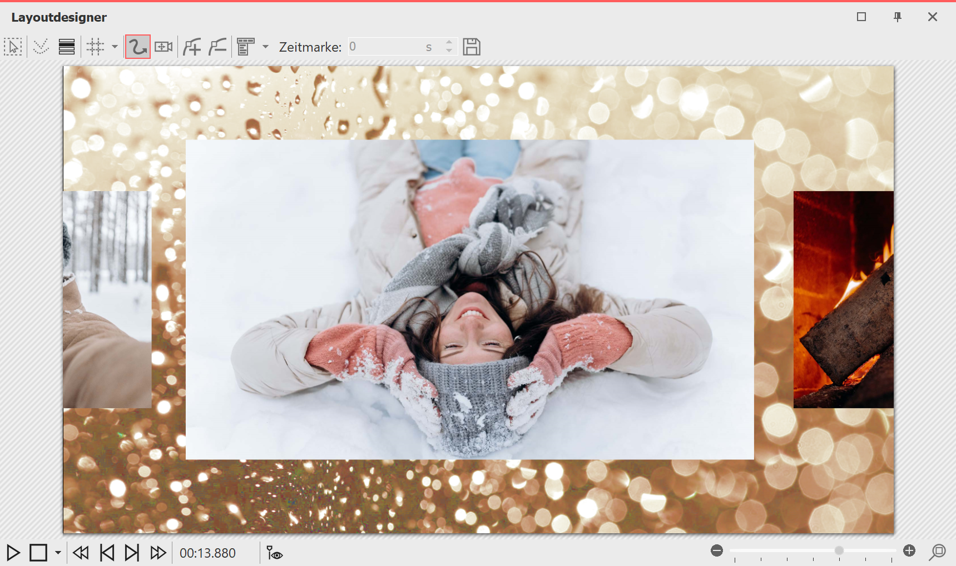Click the alignment tool icon
Viewport: 956px width, 566px height.
pyautogui.click(x=245, y=47)
